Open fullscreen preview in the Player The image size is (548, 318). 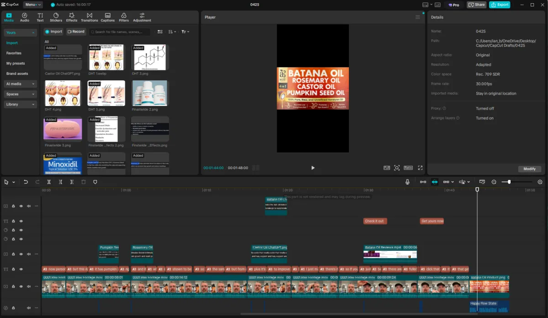click(420, 168)
